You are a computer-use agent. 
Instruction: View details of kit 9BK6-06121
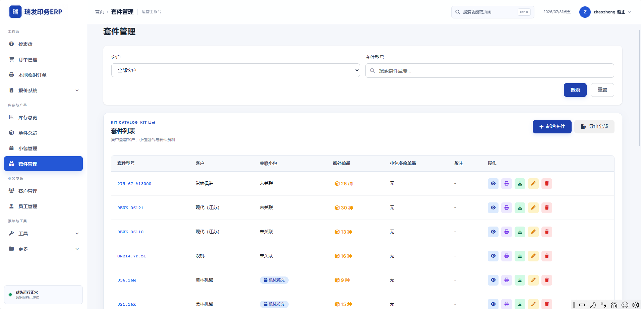click(493, 208)
